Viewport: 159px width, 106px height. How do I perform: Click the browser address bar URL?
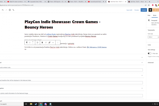17,5
